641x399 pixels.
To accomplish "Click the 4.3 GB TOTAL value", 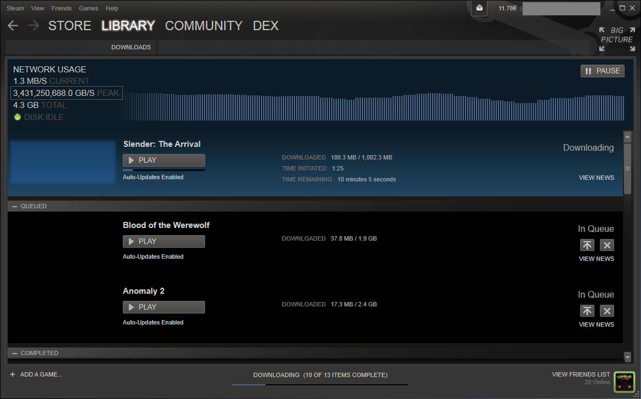I will 39,105.
